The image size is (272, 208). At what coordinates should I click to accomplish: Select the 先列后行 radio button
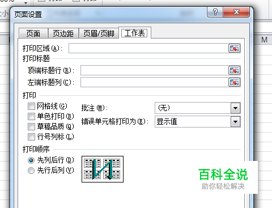(x=31, y=160)
